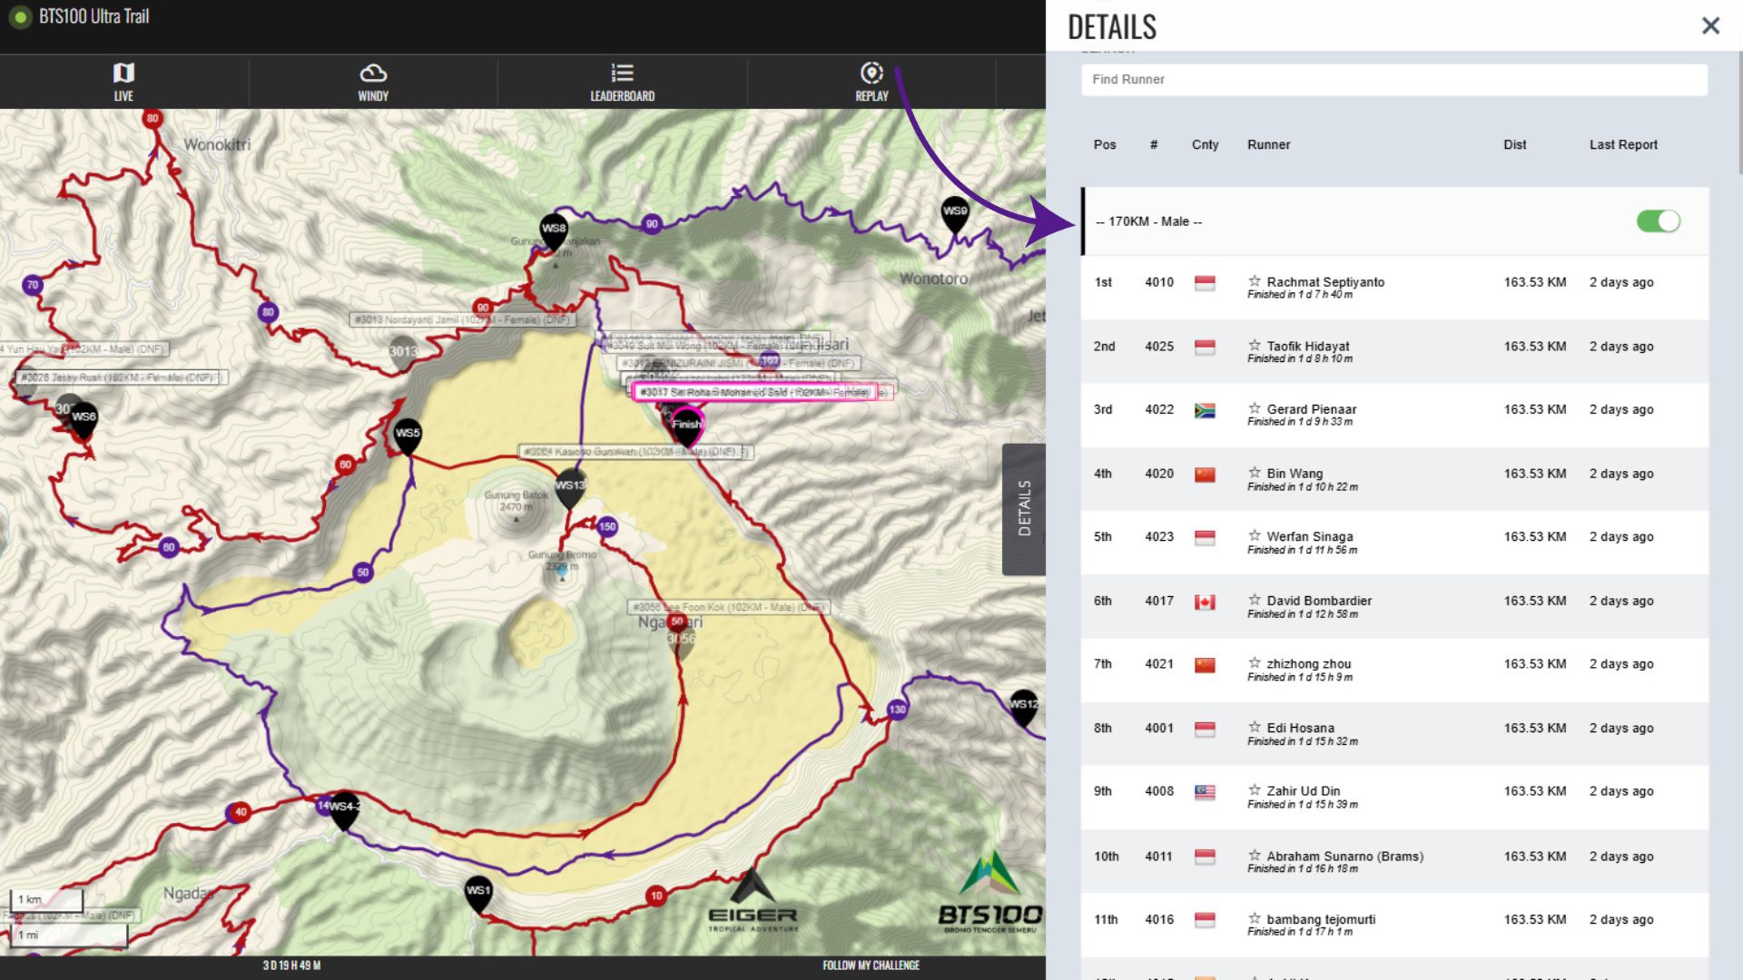Click the WS9 waypoint marker
This screenshot has height=980, width=1743.
tap(954, 214)
